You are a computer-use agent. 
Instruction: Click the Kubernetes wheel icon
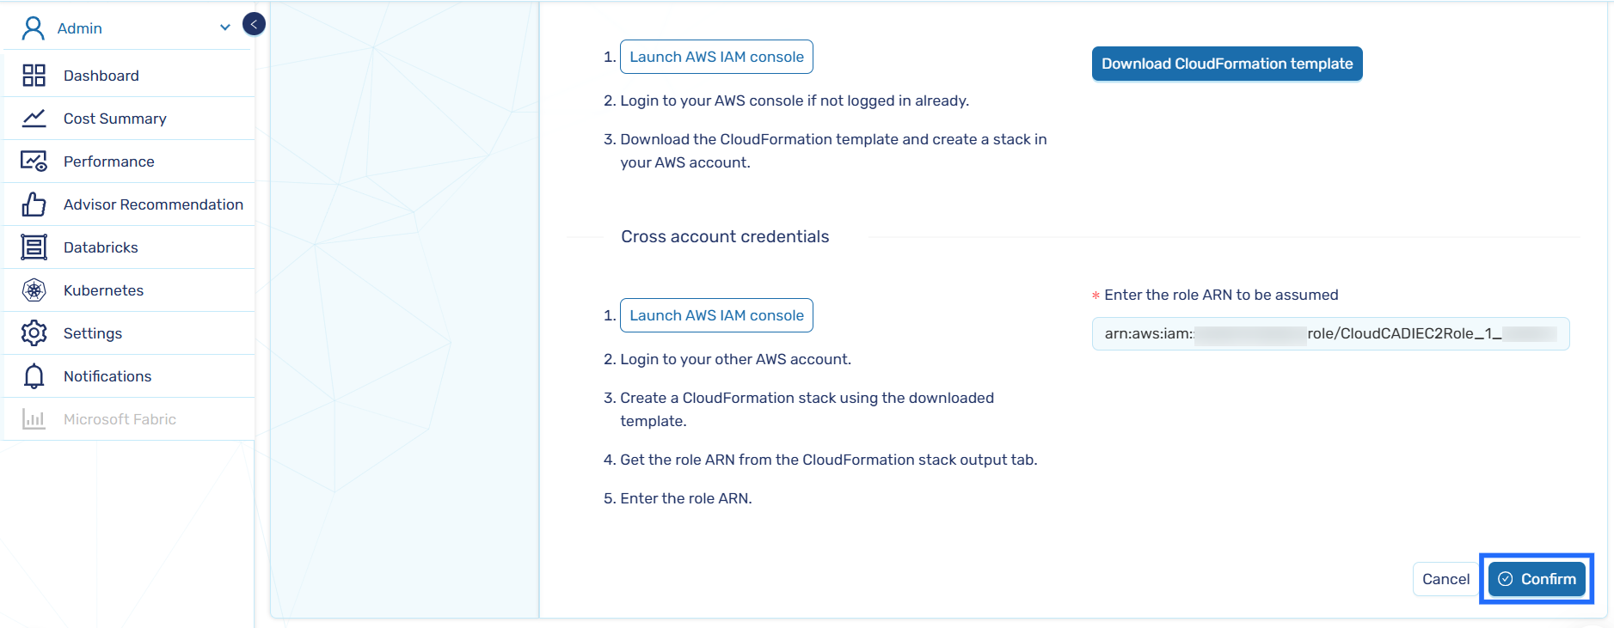click(34, 290)
